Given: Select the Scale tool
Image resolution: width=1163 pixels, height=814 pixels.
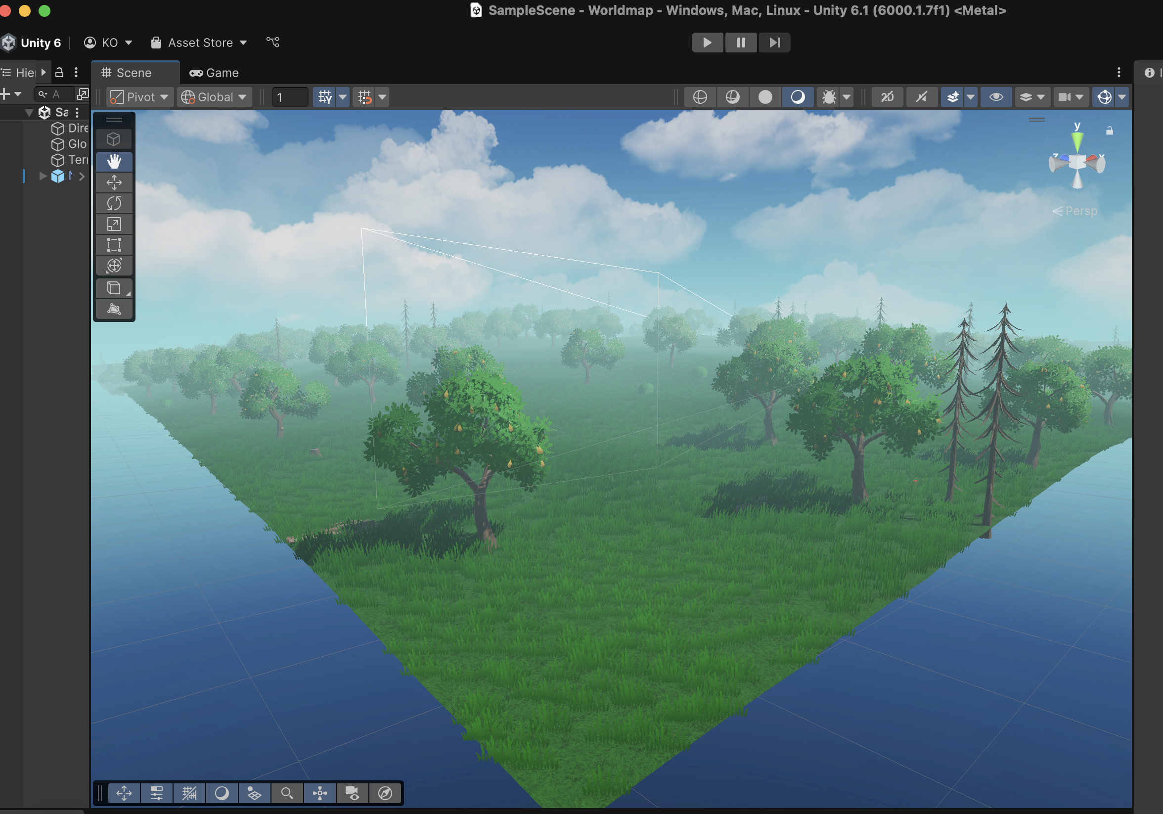Looking at the screenshot, I should pyautogui.click(x=114, y=225).
